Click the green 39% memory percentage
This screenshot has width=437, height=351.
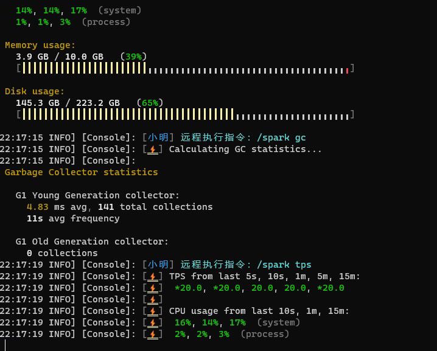pyautogui.click(x=133, y=57)
